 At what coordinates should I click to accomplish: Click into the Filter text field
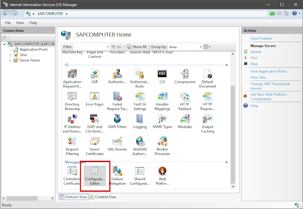pyautogui.click(x=90, y=47)
